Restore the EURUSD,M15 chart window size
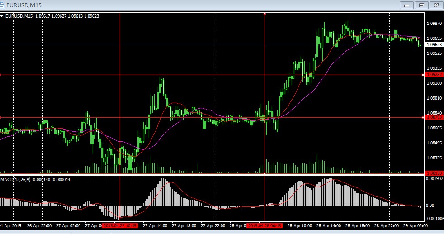Image resolution: width=444 pixels, height=235 pixels. 421,5
